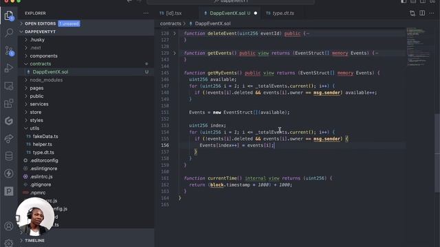440x247 pixels.
Task: Click the 1 unsaved badge
Action: 69,23
